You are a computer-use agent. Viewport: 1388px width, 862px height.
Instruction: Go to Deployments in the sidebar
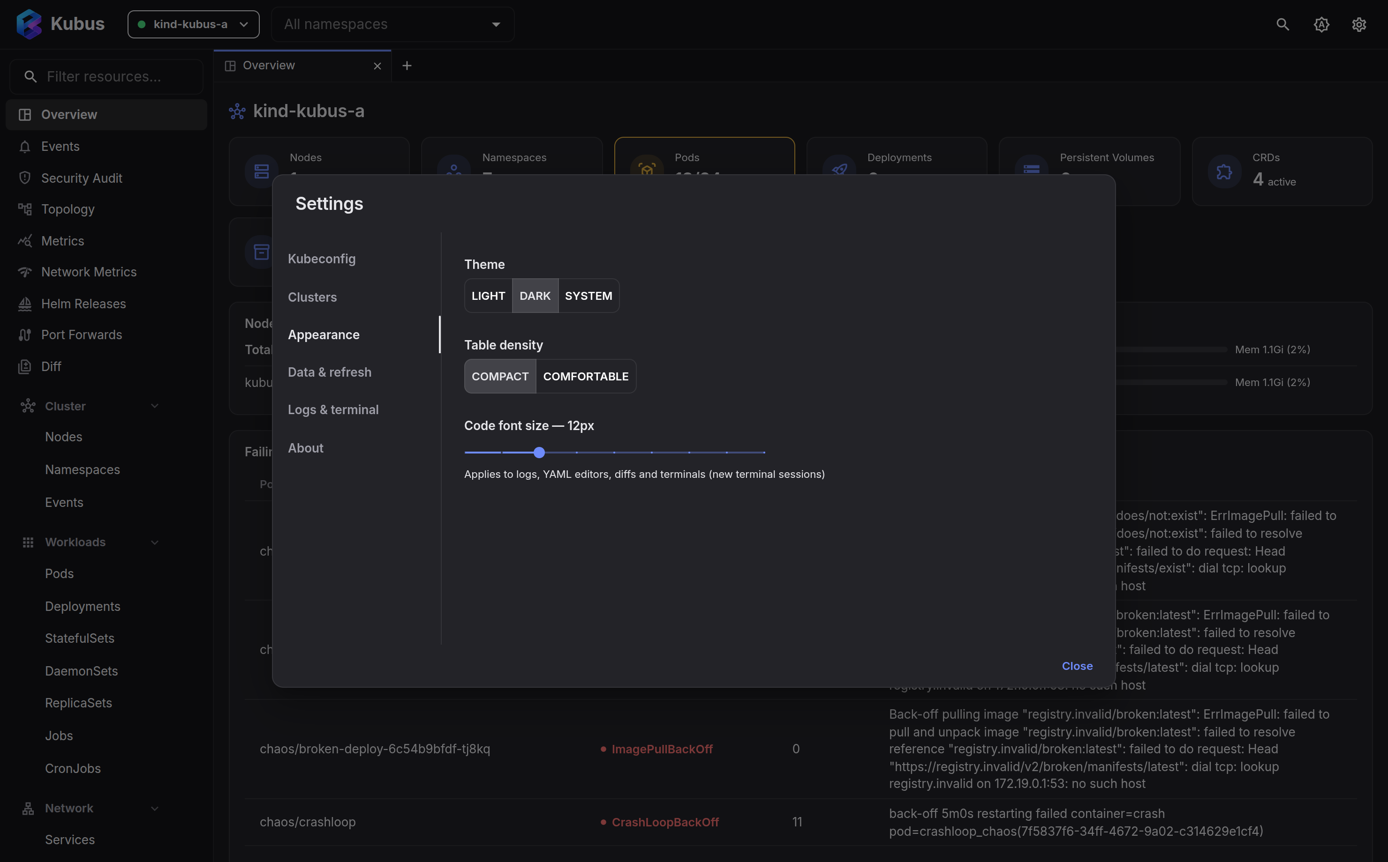[x=83, y=607]
